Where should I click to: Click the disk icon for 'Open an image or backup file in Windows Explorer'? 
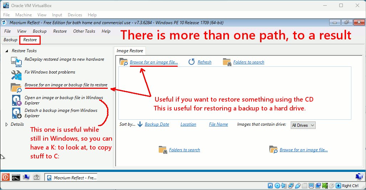tap(16, 101)
